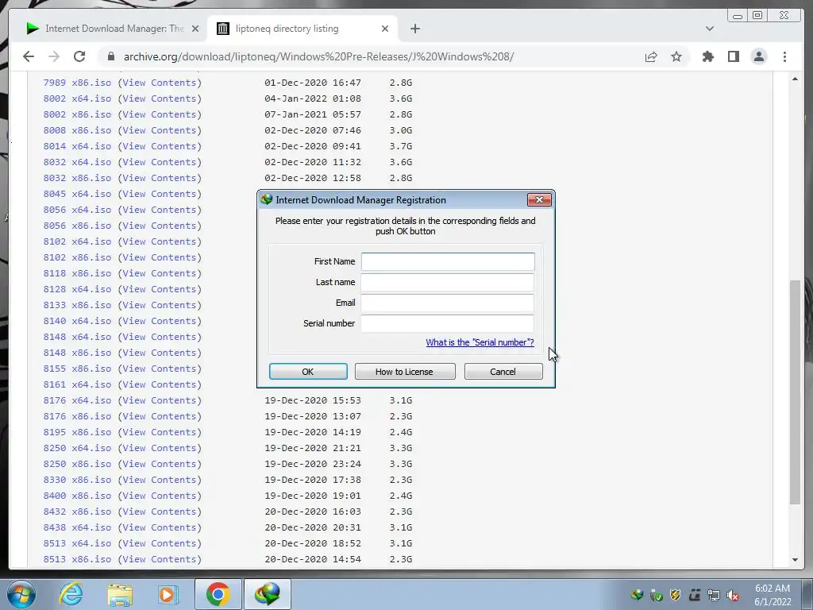Open 8161 x64.iso link
This screenshot has height=610, width=813.
click(x=77, y=384)
